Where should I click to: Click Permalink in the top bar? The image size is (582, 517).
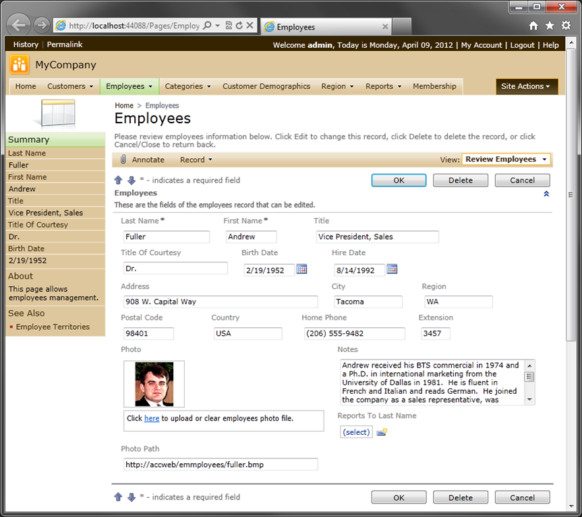[65, 44]
